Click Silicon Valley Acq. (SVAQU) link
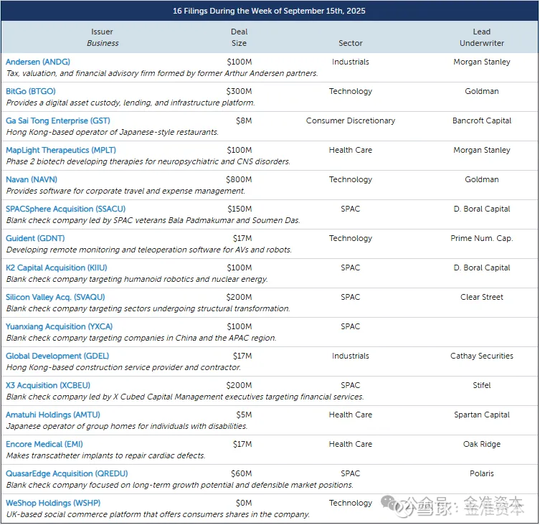The image size is (540, 525). pos(55,298)
